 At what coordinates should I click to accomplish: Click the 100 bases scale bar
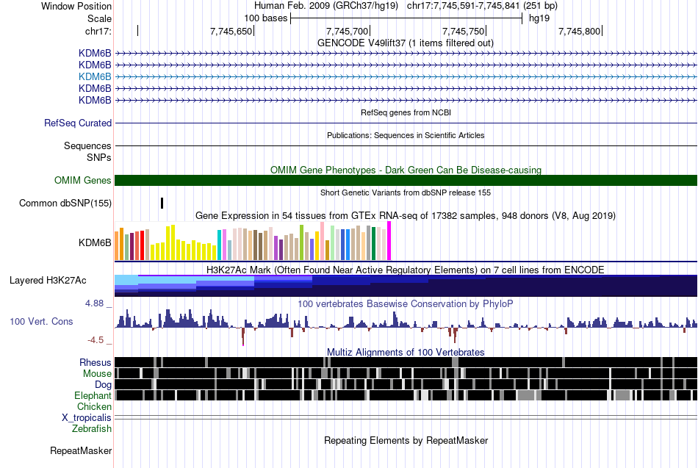click(406, 18)
